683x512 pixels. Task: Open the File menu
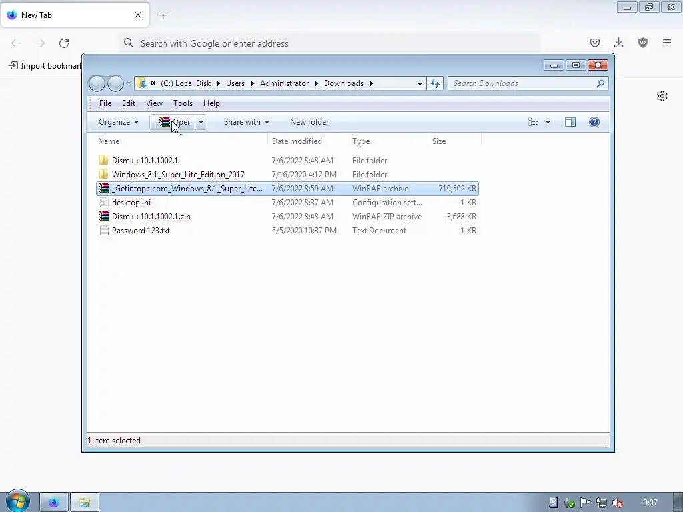[105, 103]
